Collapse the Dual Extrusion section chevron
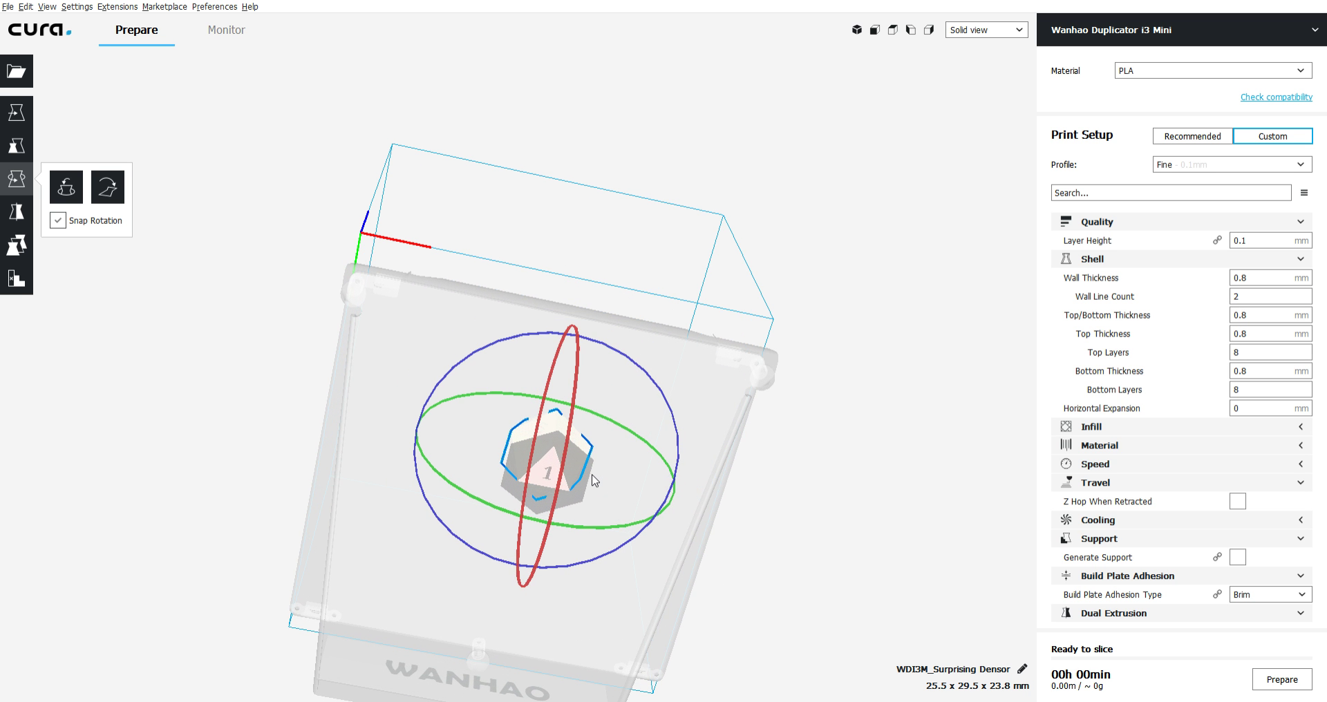Viewport: 1327px width, 702px height. [x=1300, y=614]
